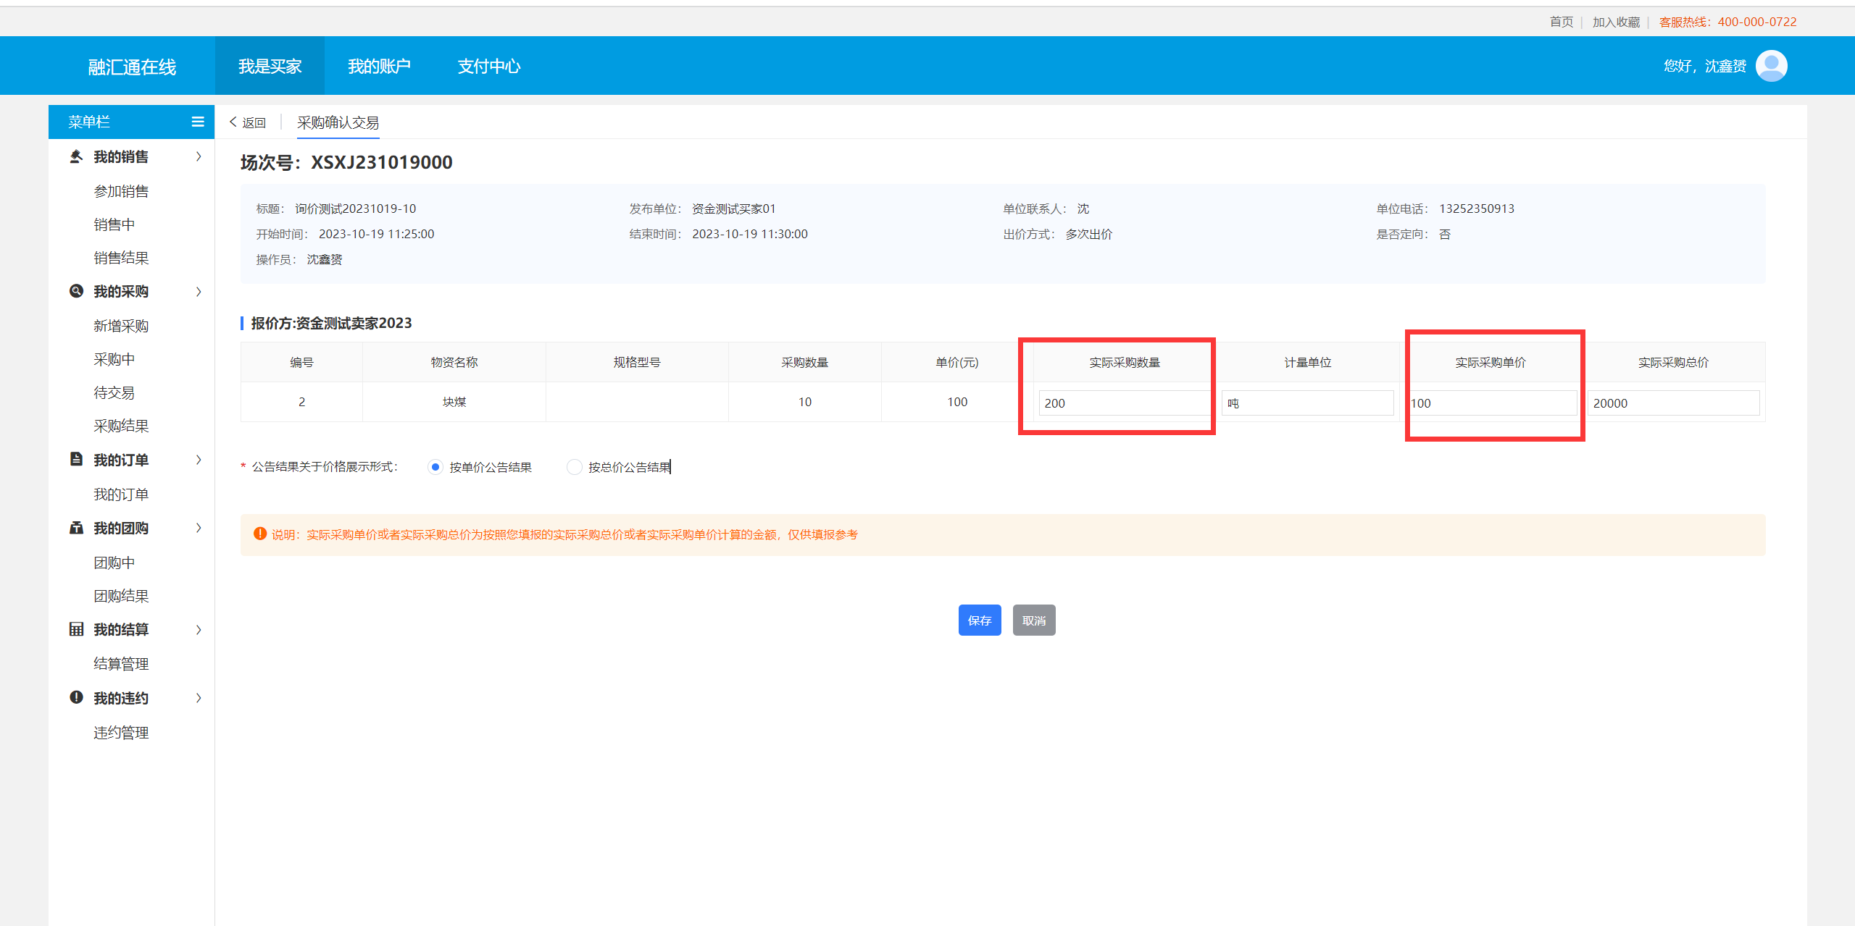
Task: Click the user avatar icon
Action: [x=1771, y=66]
